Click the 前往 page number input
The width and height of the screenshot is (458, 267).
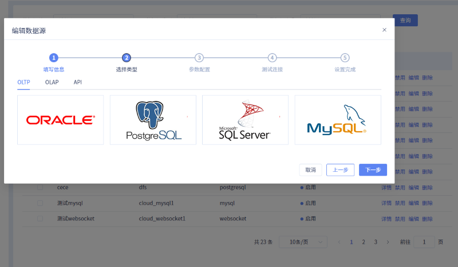coord(424,242)
